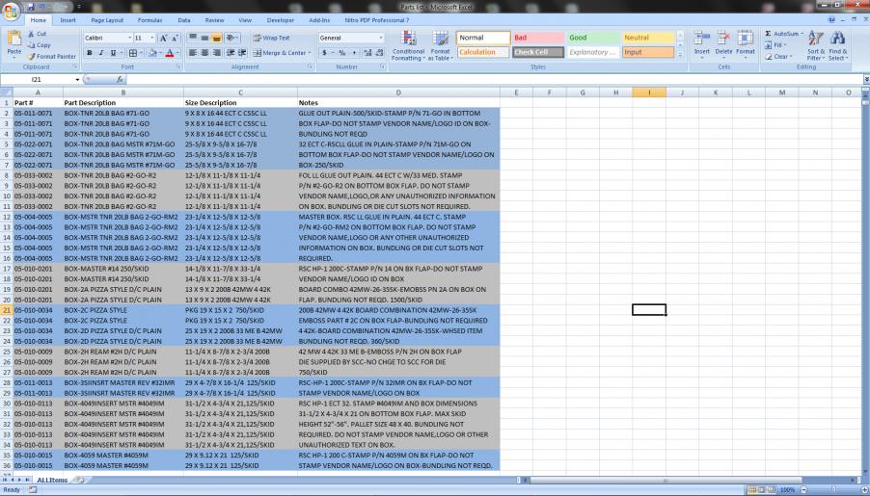Open Conditional Formatting menu
Screen dimensions: 870x496
click(x=408, y=45)
